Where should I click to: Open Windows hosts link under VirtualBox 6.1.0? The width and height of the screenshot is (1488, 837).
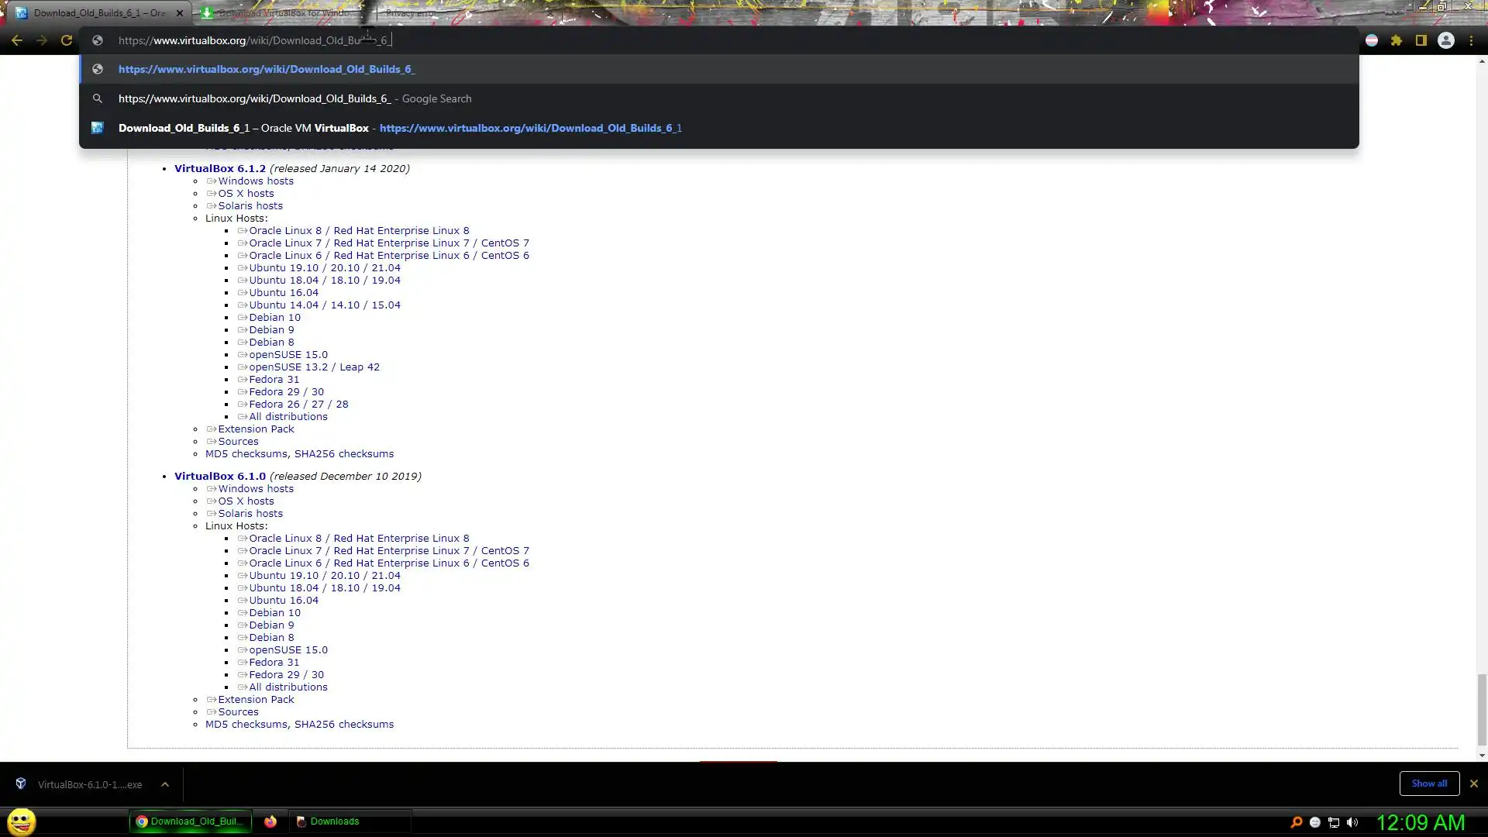point(255,489)
